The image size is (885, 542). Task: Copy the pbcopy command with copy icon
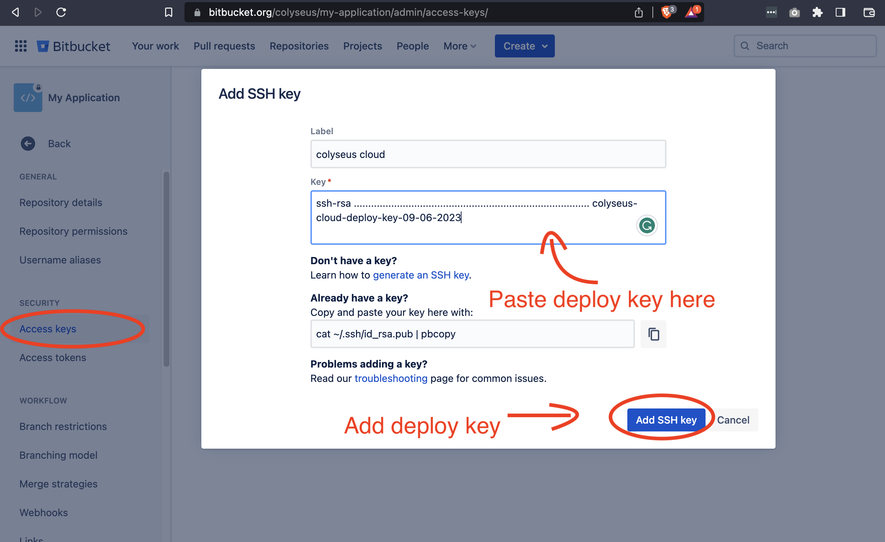coord(653,334)
